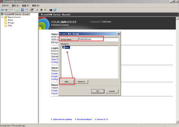Select the Repositories tree node
Viewport: 179px width, 127px height.
14,17
